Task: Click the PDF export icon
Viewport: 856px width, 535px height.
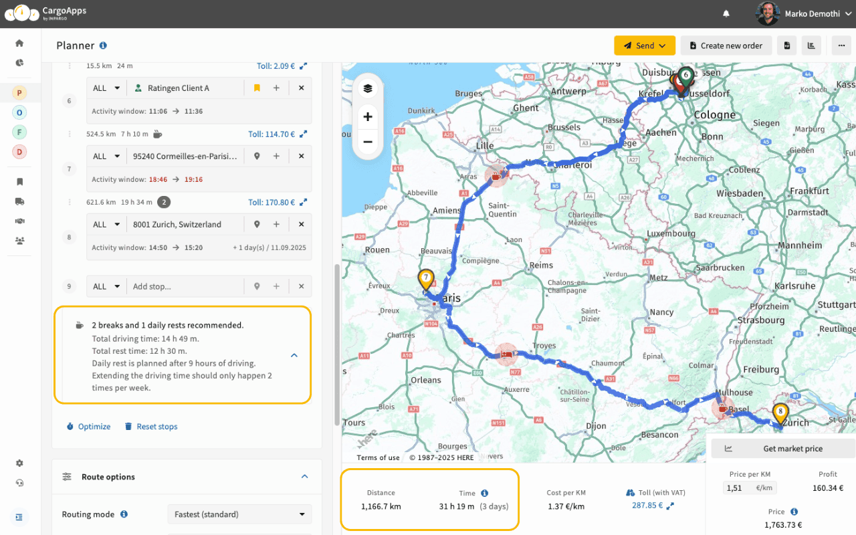Action: pos(787,45)
